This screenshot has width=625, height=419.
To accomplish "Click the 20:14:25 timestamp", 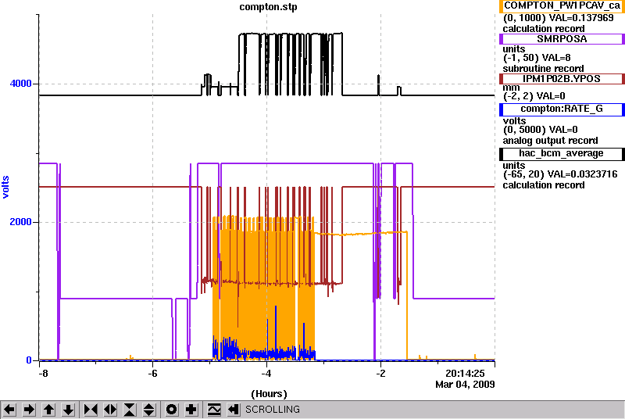I will click(x=465, y=374).
